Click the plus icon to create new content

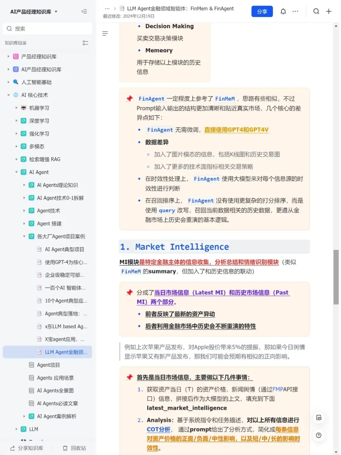click(x=329, y=11)
